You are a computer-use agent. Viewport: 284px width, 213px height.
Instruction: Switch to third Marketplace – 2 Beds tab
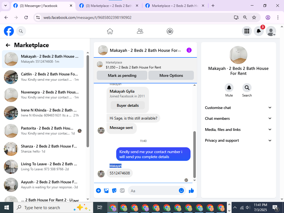pyautogui.click(x=175, y=6)
